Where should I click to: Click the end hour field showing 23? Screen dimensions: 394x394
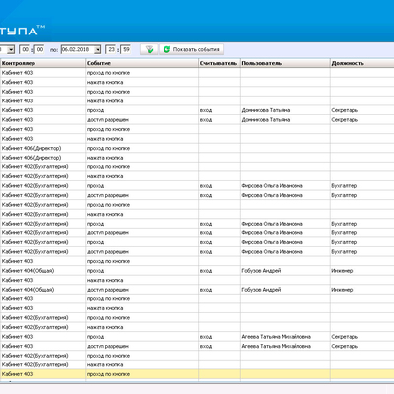[111, 49]
